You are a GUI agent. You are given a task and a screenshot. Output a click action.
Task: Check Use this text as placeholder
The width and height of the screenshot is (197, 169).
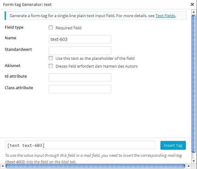51,58
